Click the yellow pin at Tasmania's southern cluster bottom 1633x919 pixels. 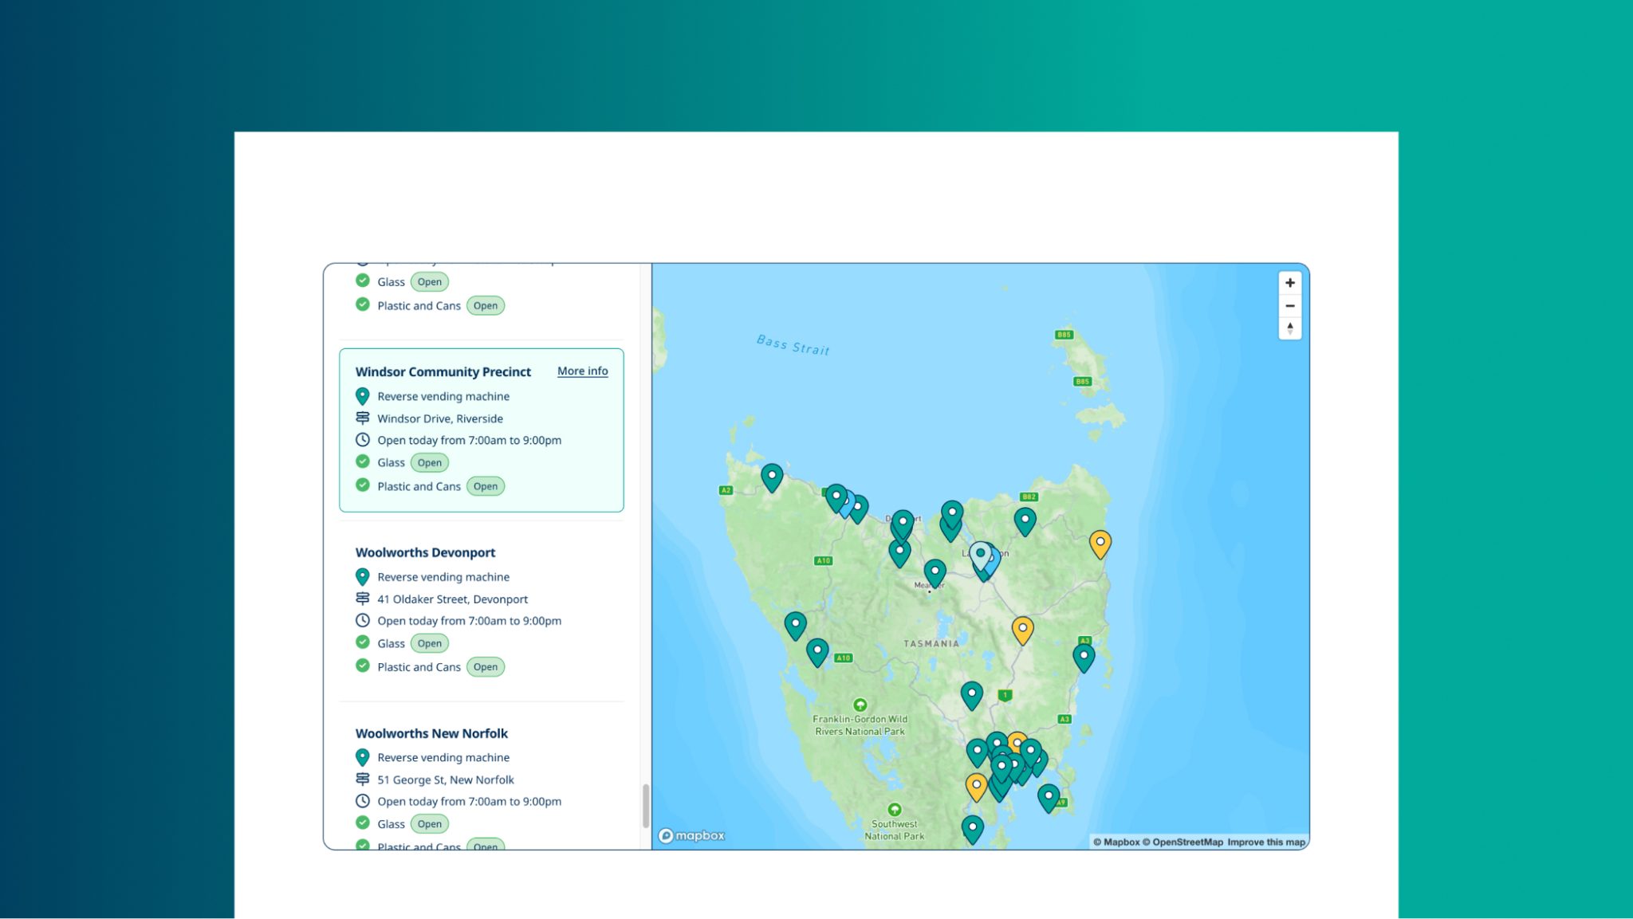(976, 787)
